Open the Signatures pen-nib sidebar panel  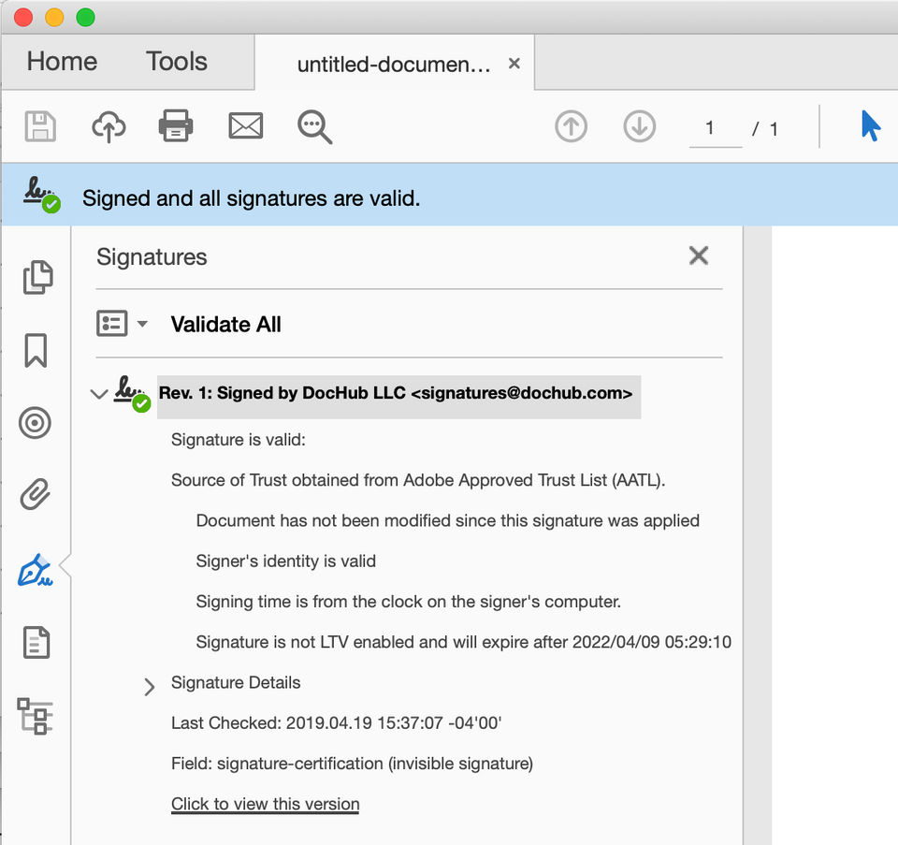(36, 570)
